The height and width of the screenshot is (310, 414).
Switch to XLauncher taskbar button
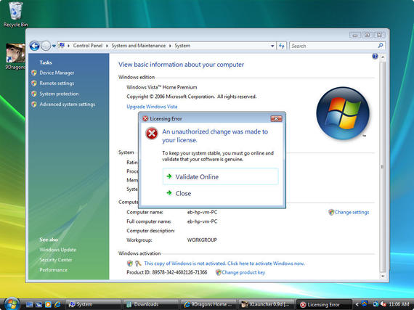pyautogui.click(x=267, y=304)
